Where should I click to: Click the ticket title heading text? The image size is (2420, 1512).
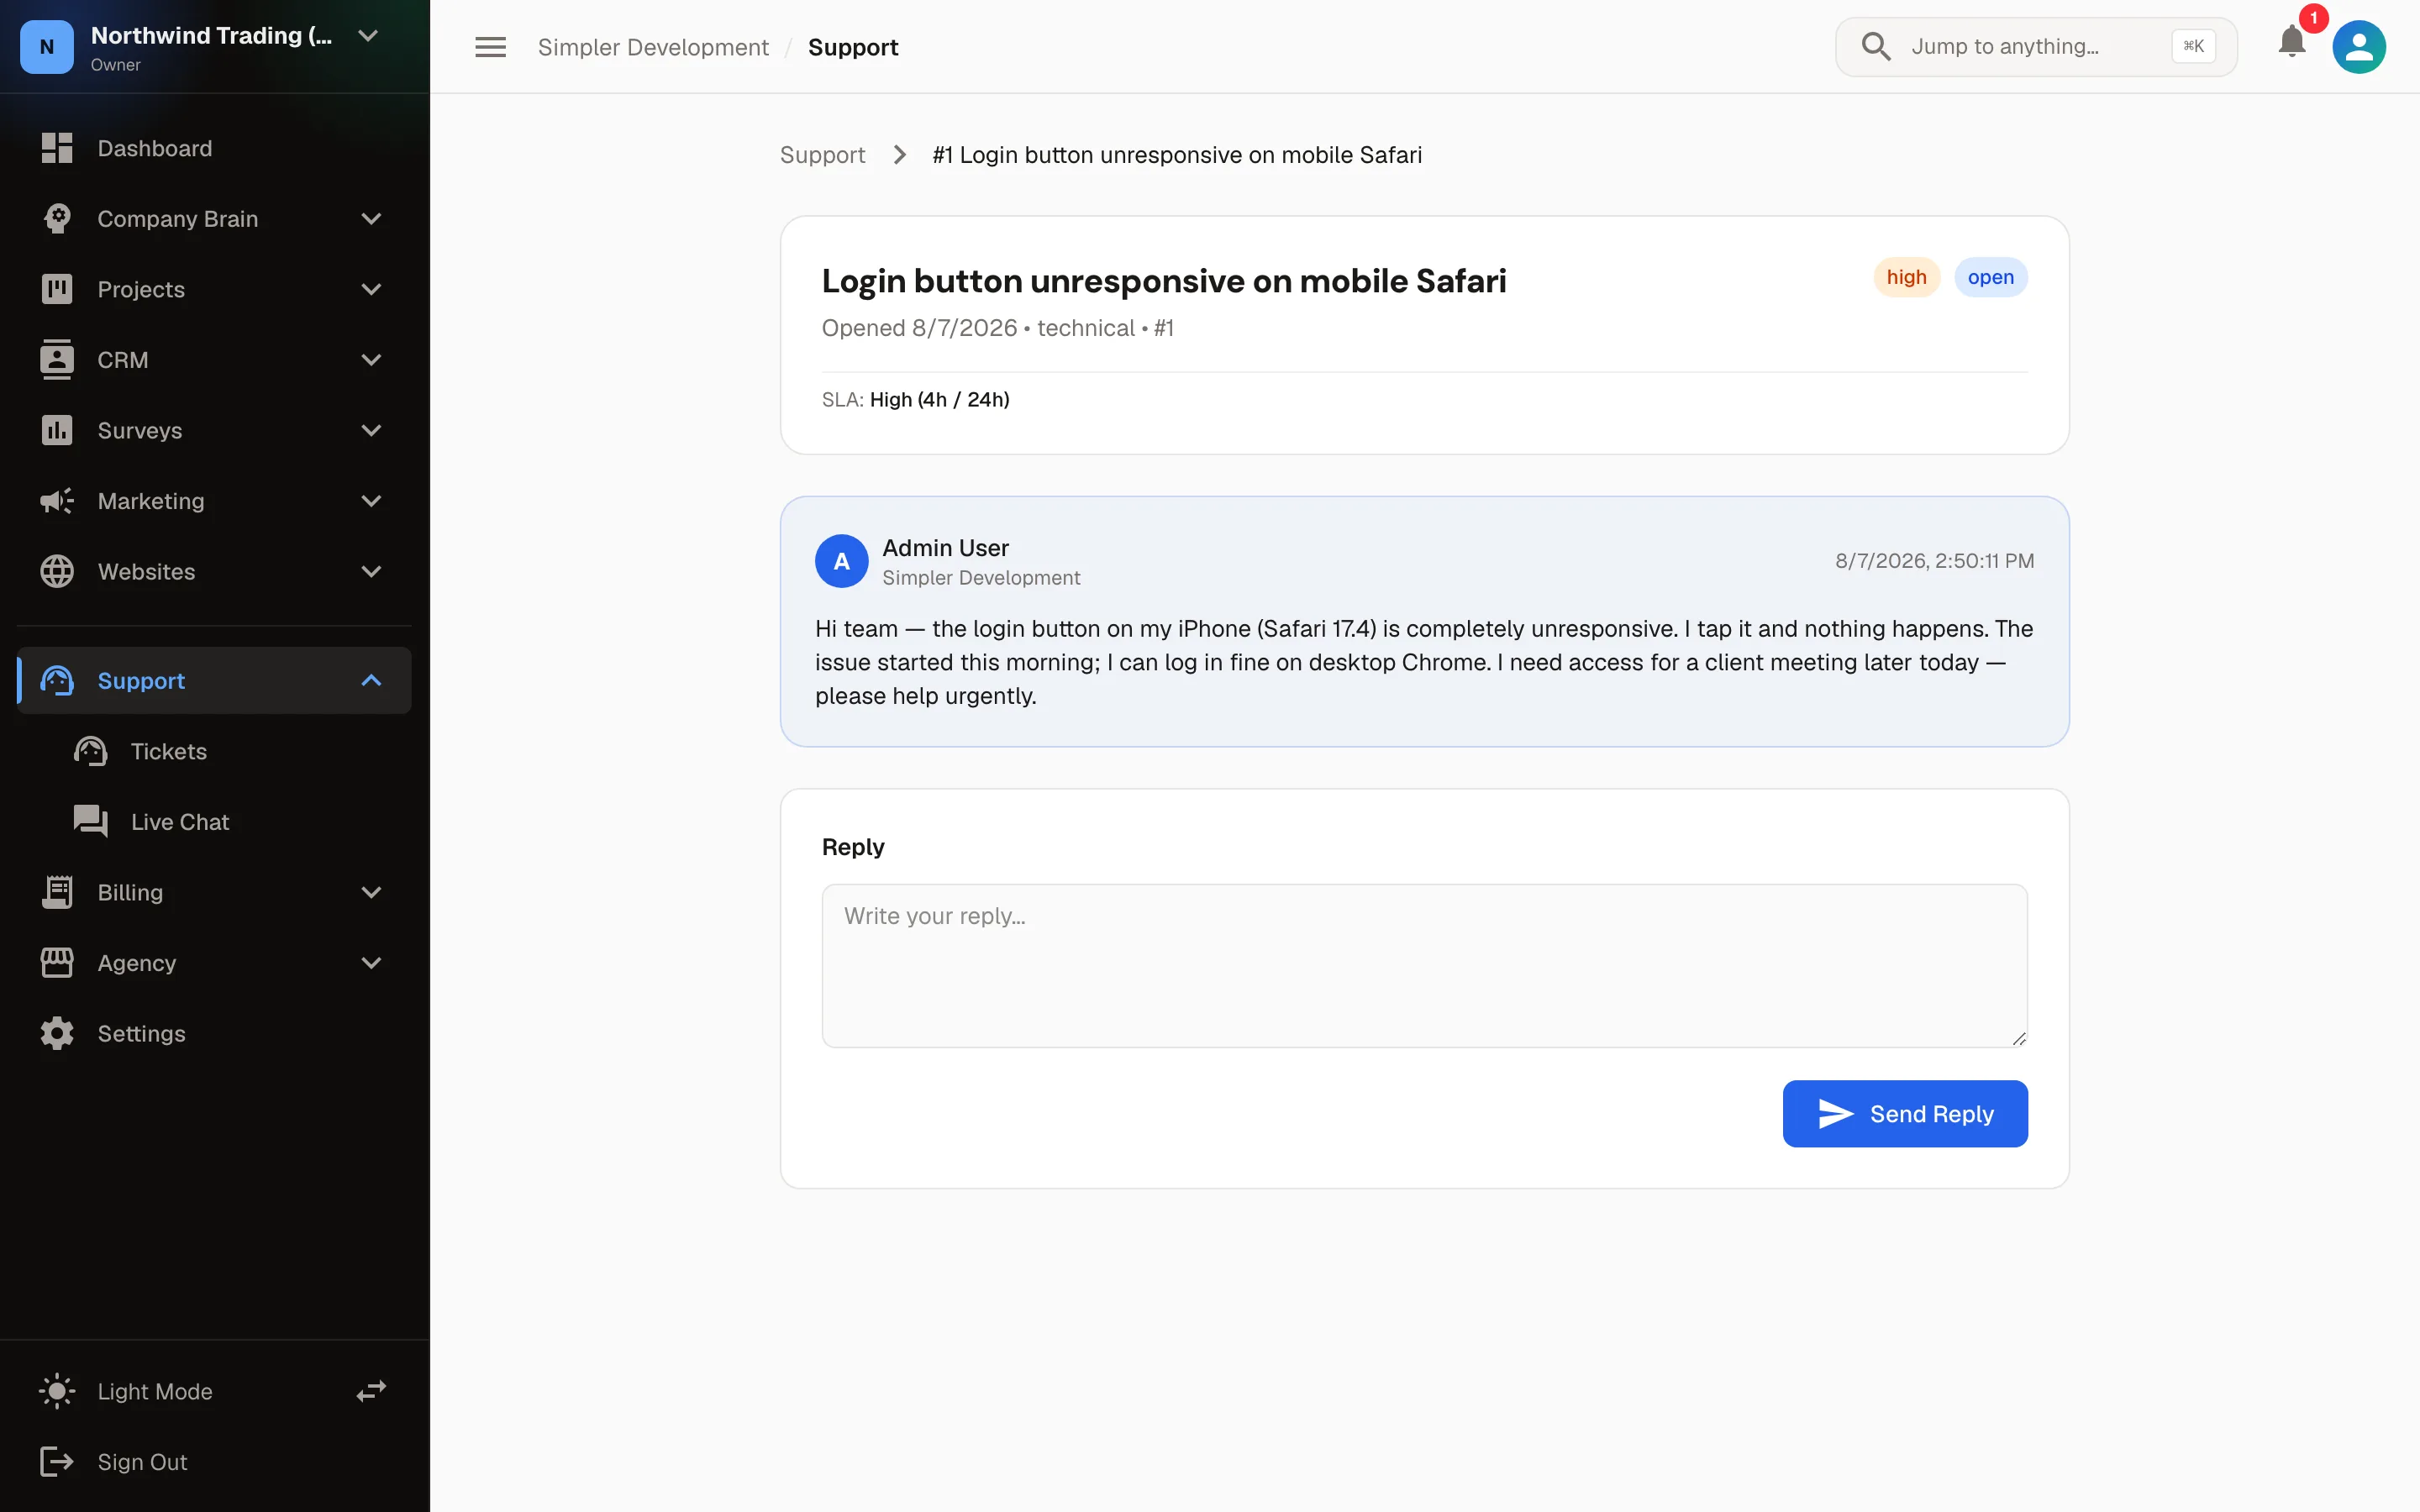pos(1164,281)
